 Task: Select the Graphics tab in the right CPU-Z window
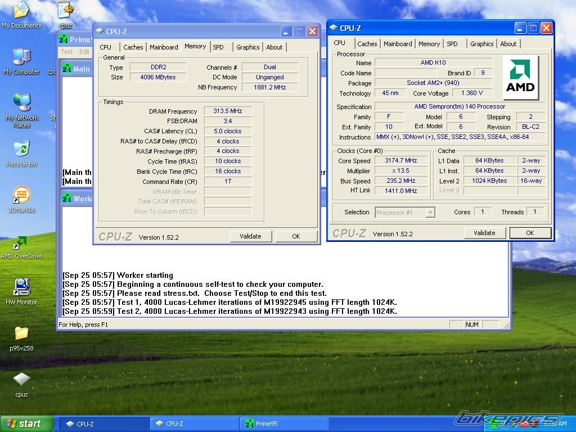tap(481, 44)
